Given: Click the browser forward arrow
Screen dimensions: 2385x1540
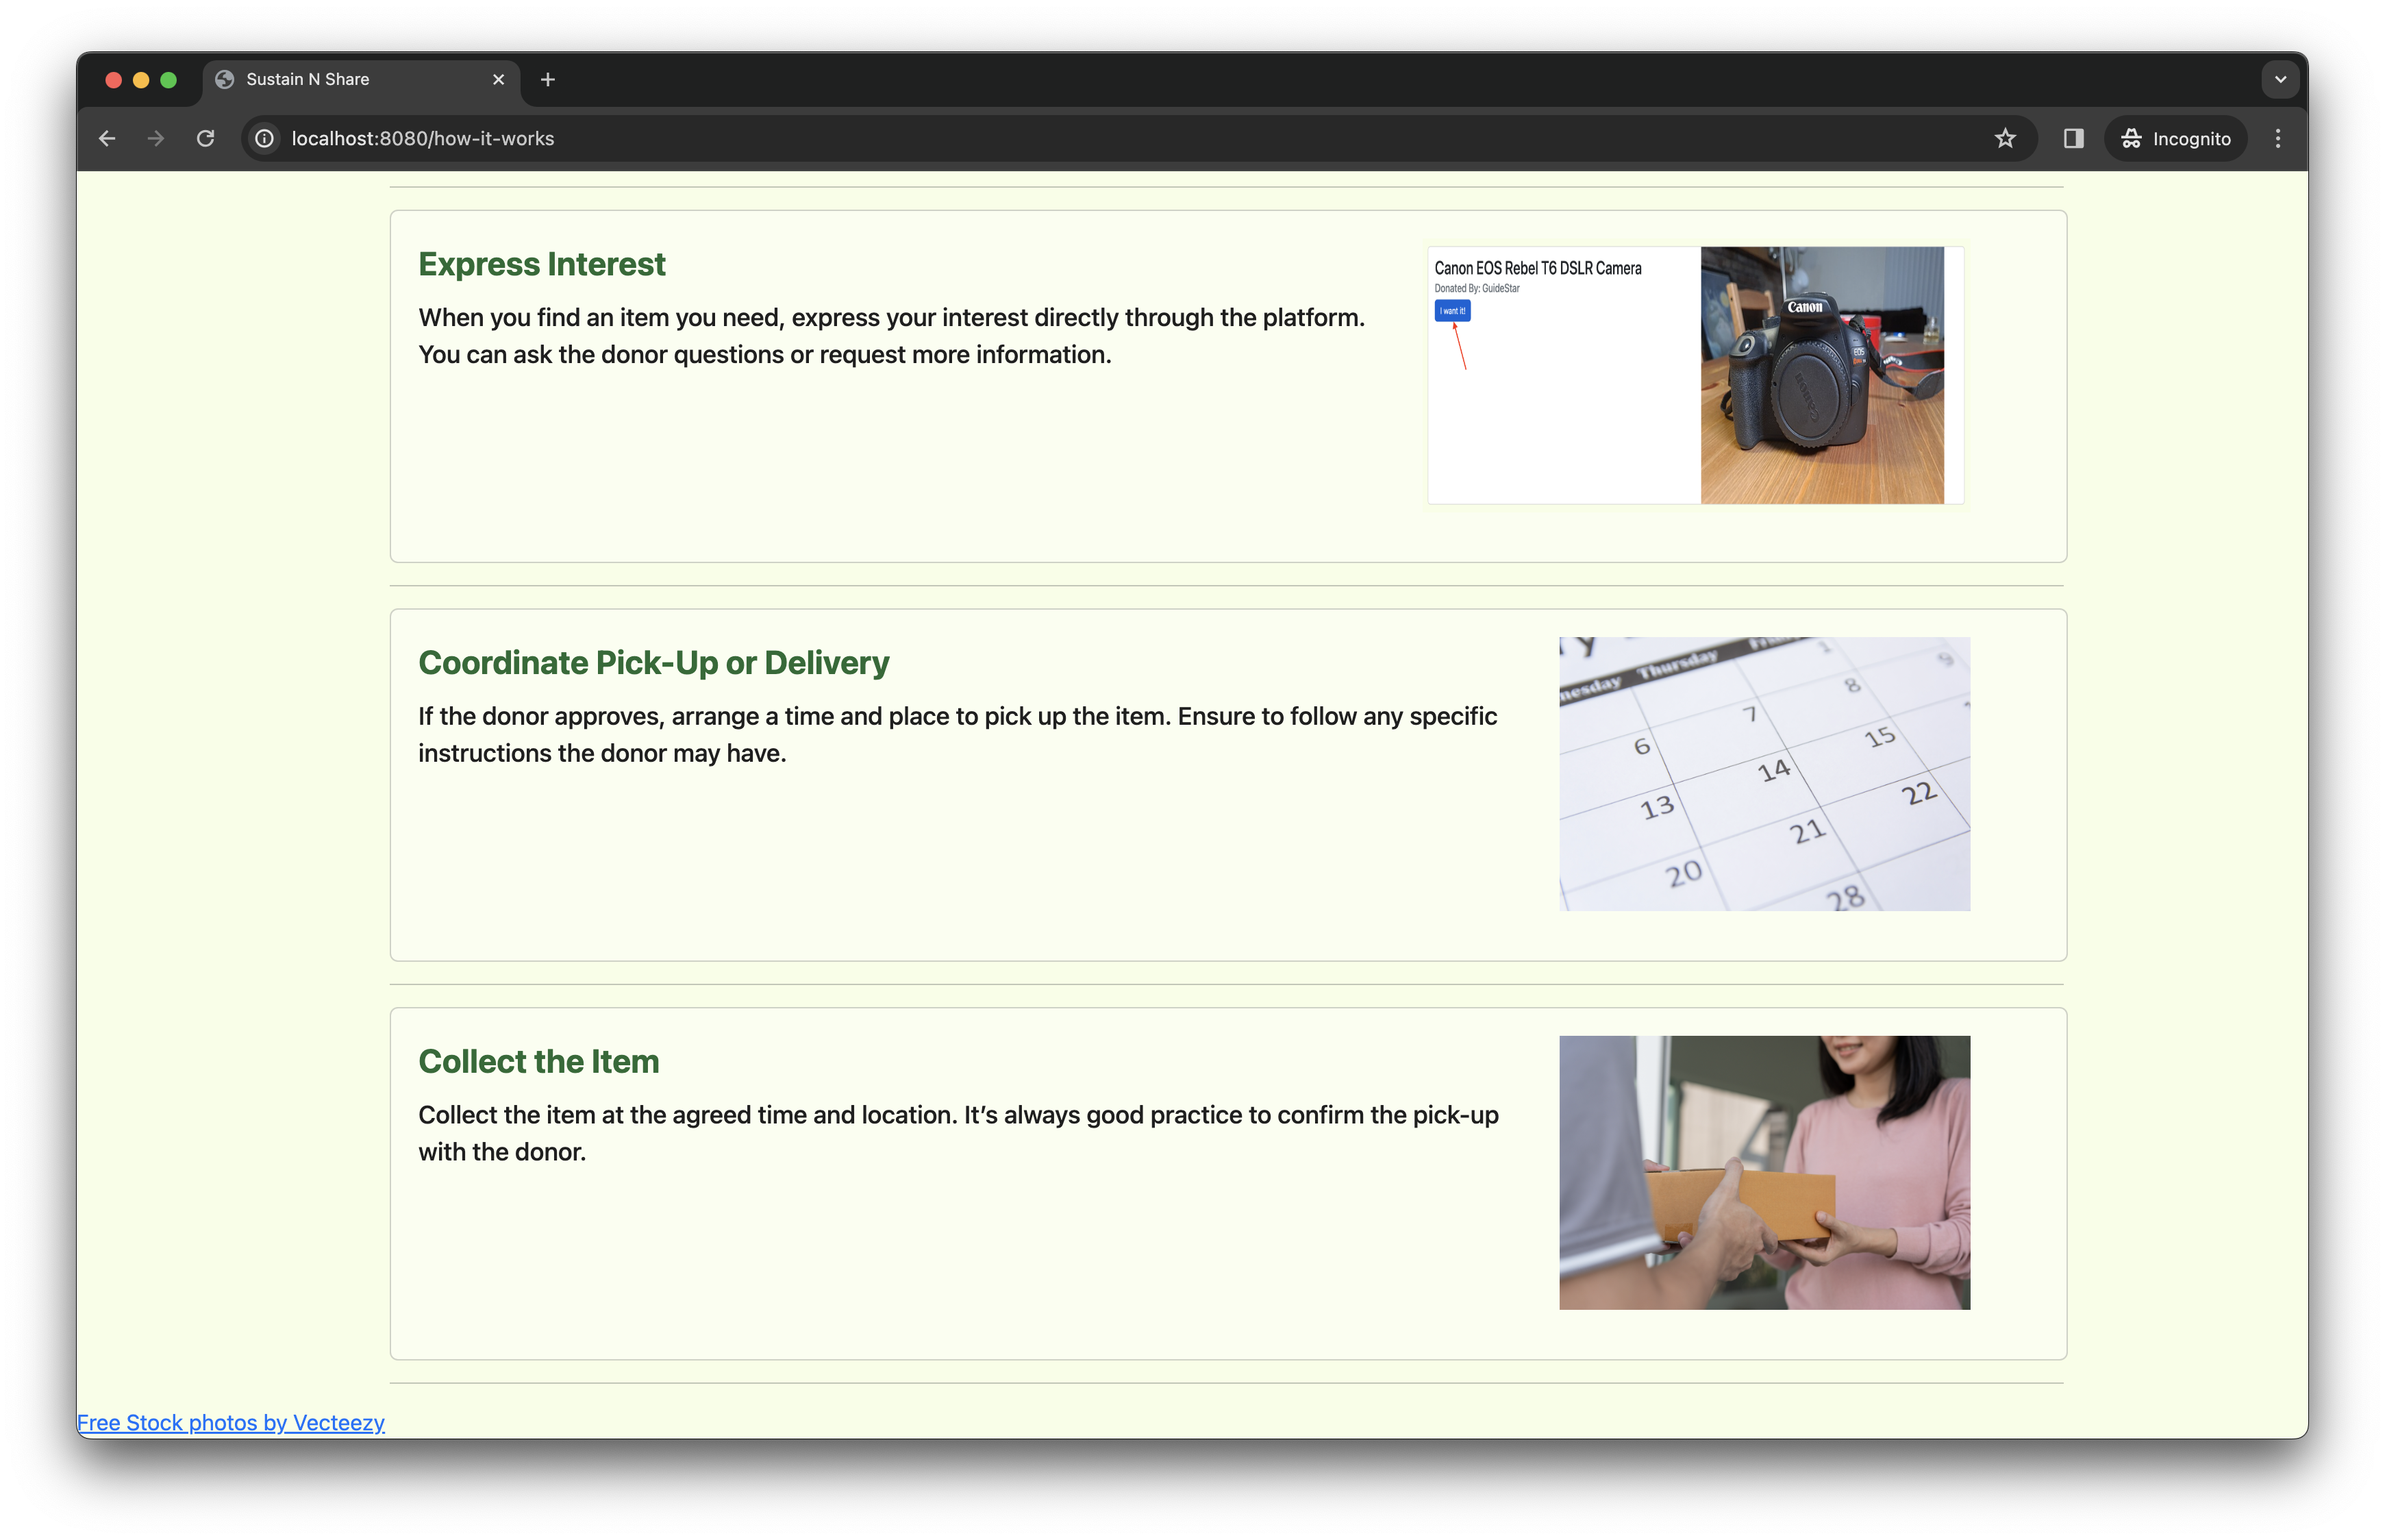Looking at the screenshot, I should coord(156,139).
